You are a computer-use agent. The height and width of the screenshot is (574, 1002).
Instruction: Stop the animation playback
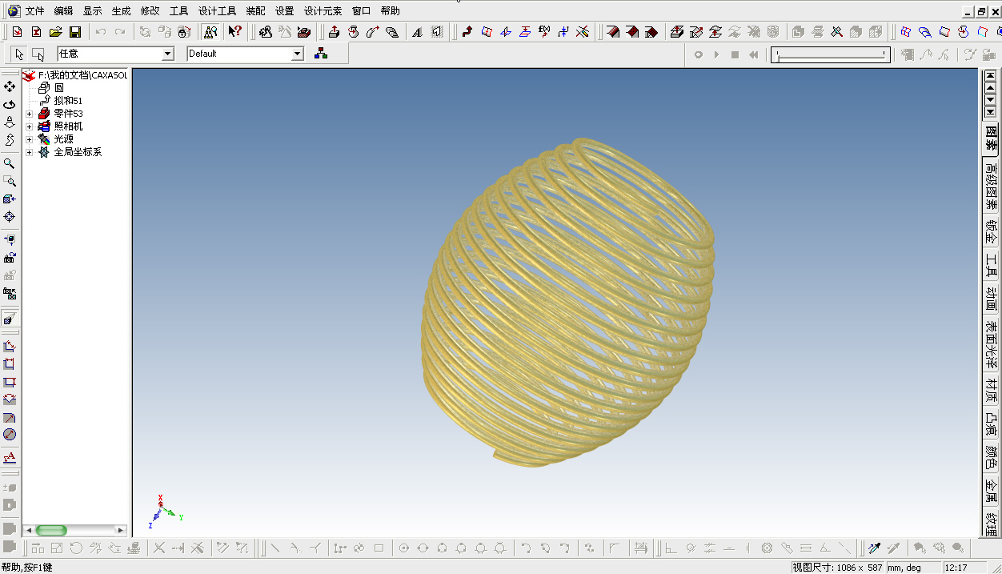(x=735, y=54)
